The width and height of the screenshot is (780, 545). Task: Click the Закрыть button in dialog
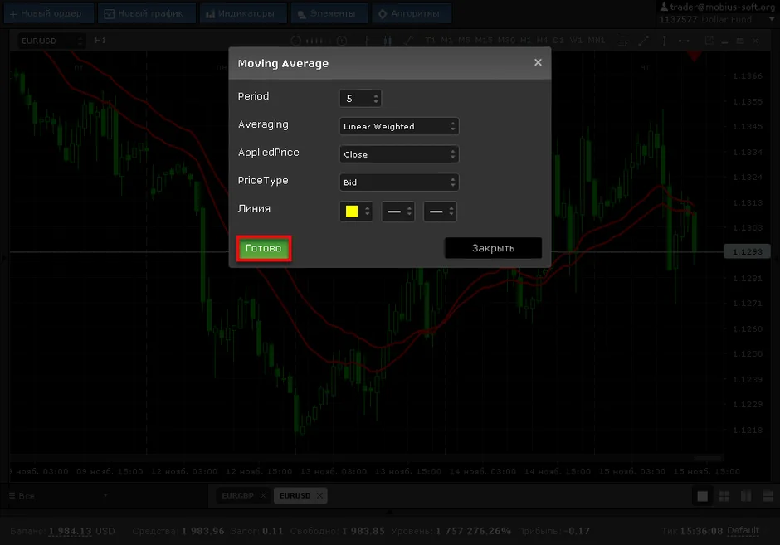pyautogui.click(x=493, y=248)
